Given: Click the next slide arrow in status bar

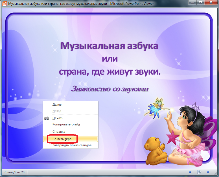Looking at the screenshot, I should click(208, 172).
